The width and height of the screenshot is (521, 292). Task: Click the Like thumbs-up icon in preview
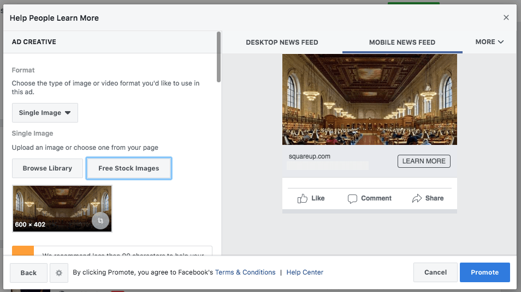[x=303, y=198]
